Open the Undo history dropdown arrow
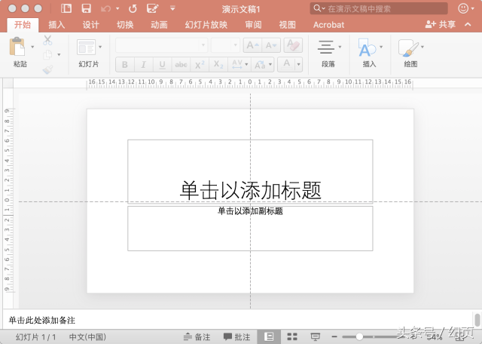The image size is (482, 344). (117, 8)
